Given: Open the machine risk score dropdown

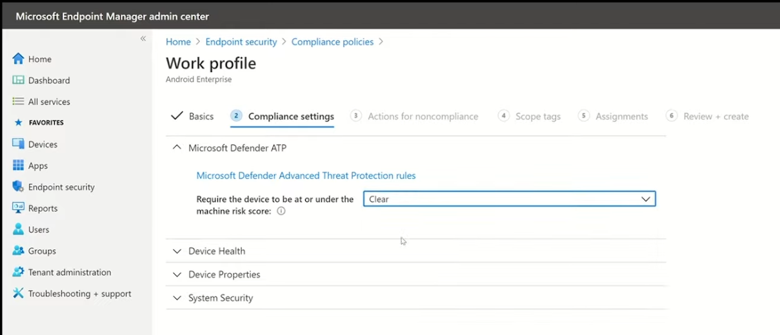Looking at the screenshot, I should click(509, 199).
